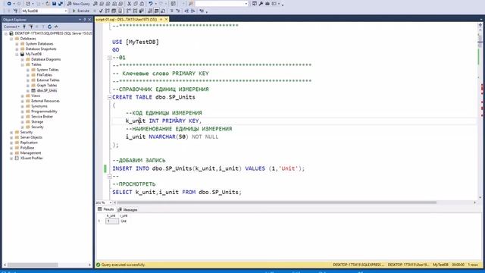Switch to the Messages tab
Viewport: 485px width, 273px height.
(127, 209)
